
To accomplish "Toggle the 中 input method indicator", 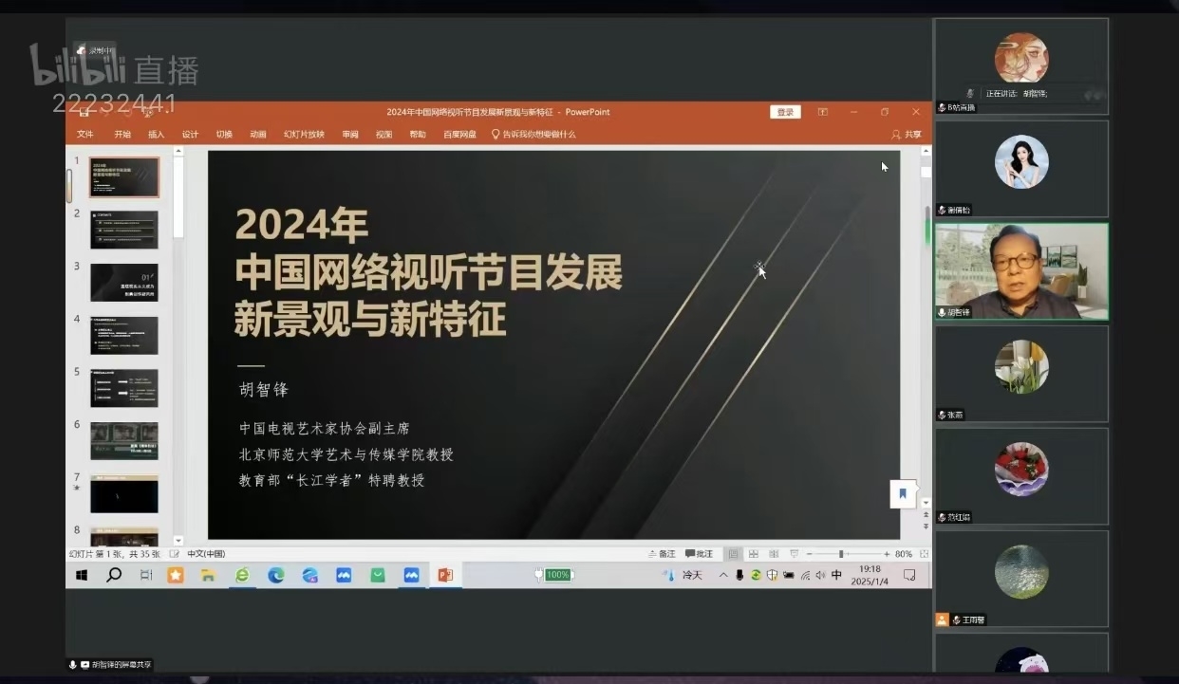I will (836, 575).
